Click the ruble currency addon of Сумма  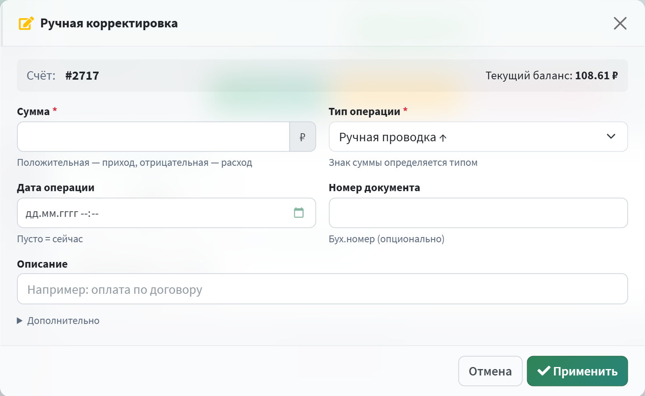pyautogui.click(x=302, y=137)
